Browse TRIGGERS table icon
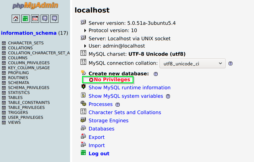 4,113
